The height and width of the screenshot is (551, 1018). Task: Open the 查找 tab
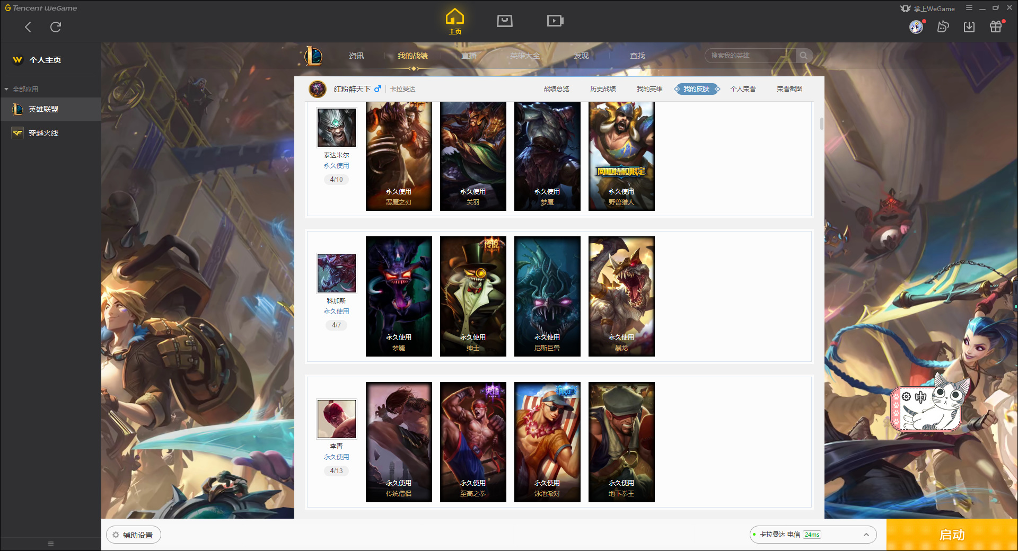point(637,56)
